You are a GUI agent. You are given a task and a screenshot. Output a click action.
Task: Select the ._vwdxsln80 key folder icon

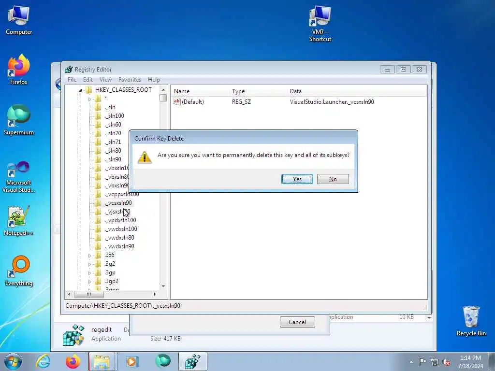point(98,238)
